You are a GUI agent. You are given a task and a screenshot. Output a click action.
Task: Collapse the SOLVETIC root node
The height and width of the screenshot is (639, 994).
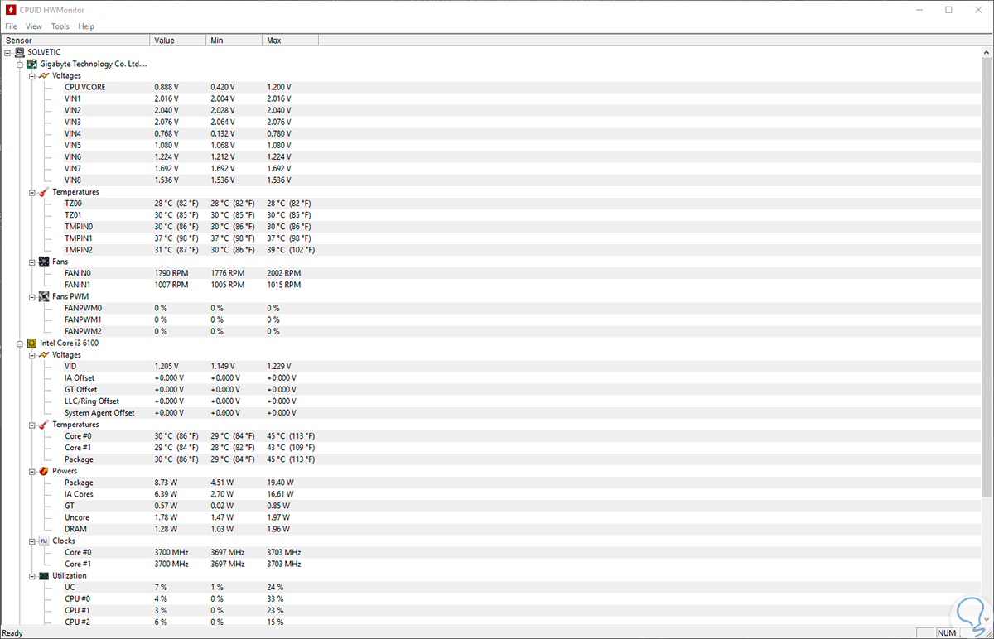coord(8,52)
